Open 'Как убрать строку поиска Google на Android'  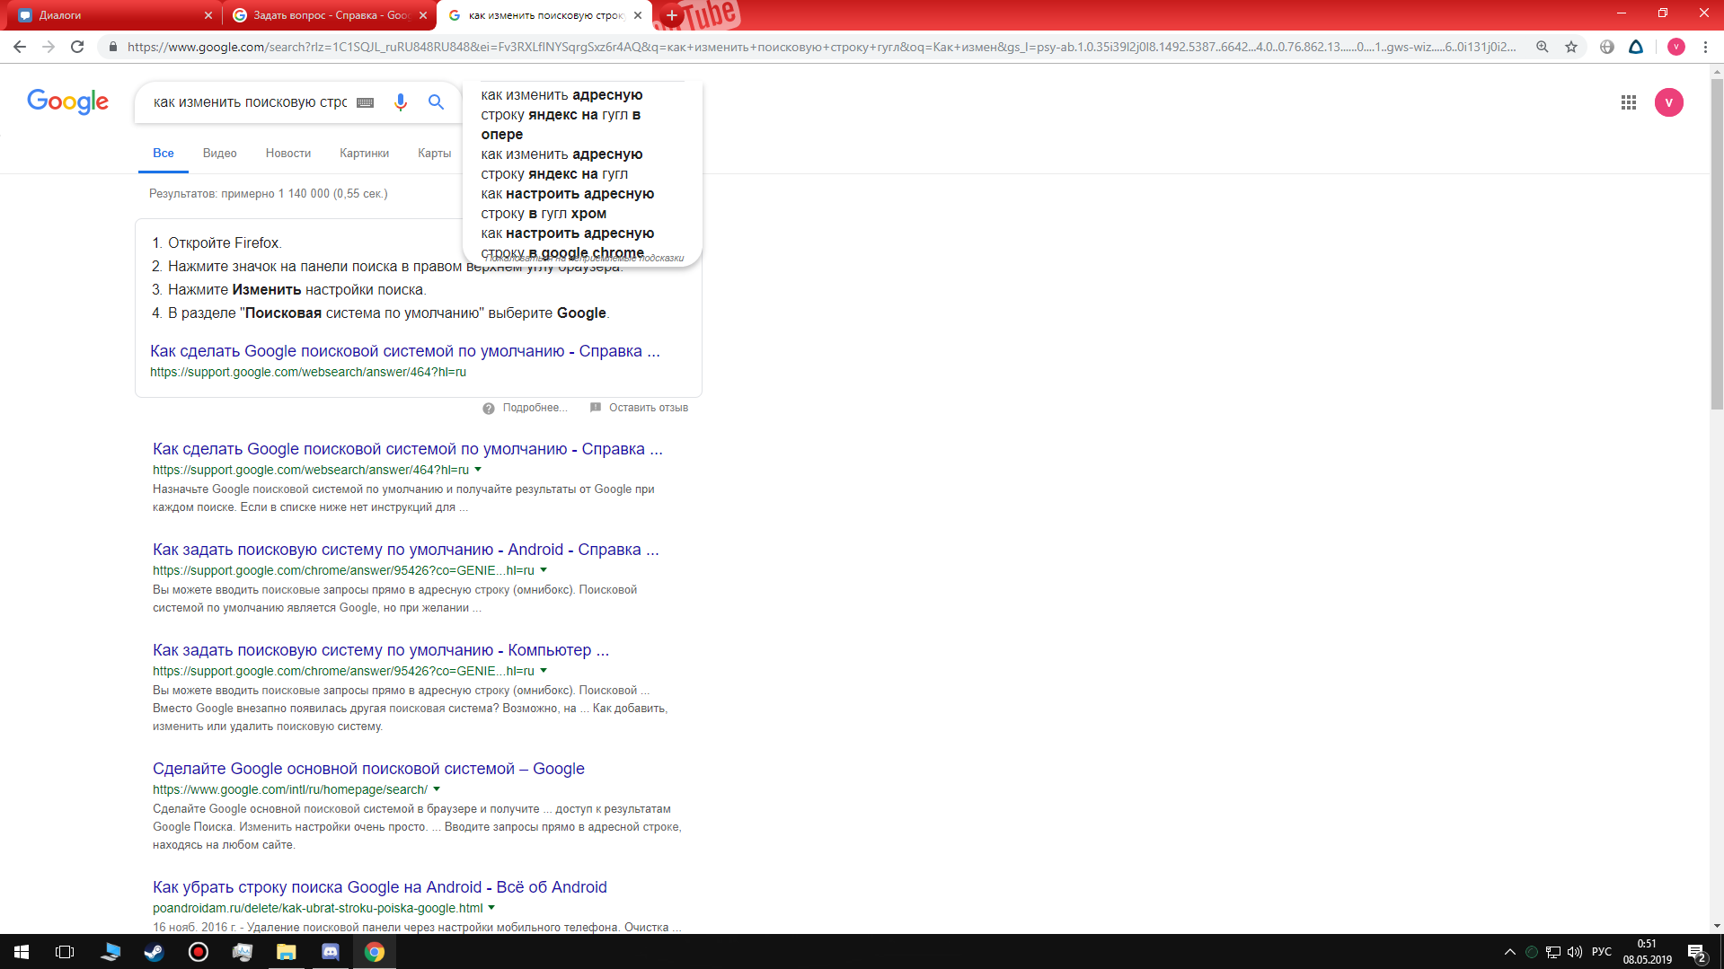point(379,887)
